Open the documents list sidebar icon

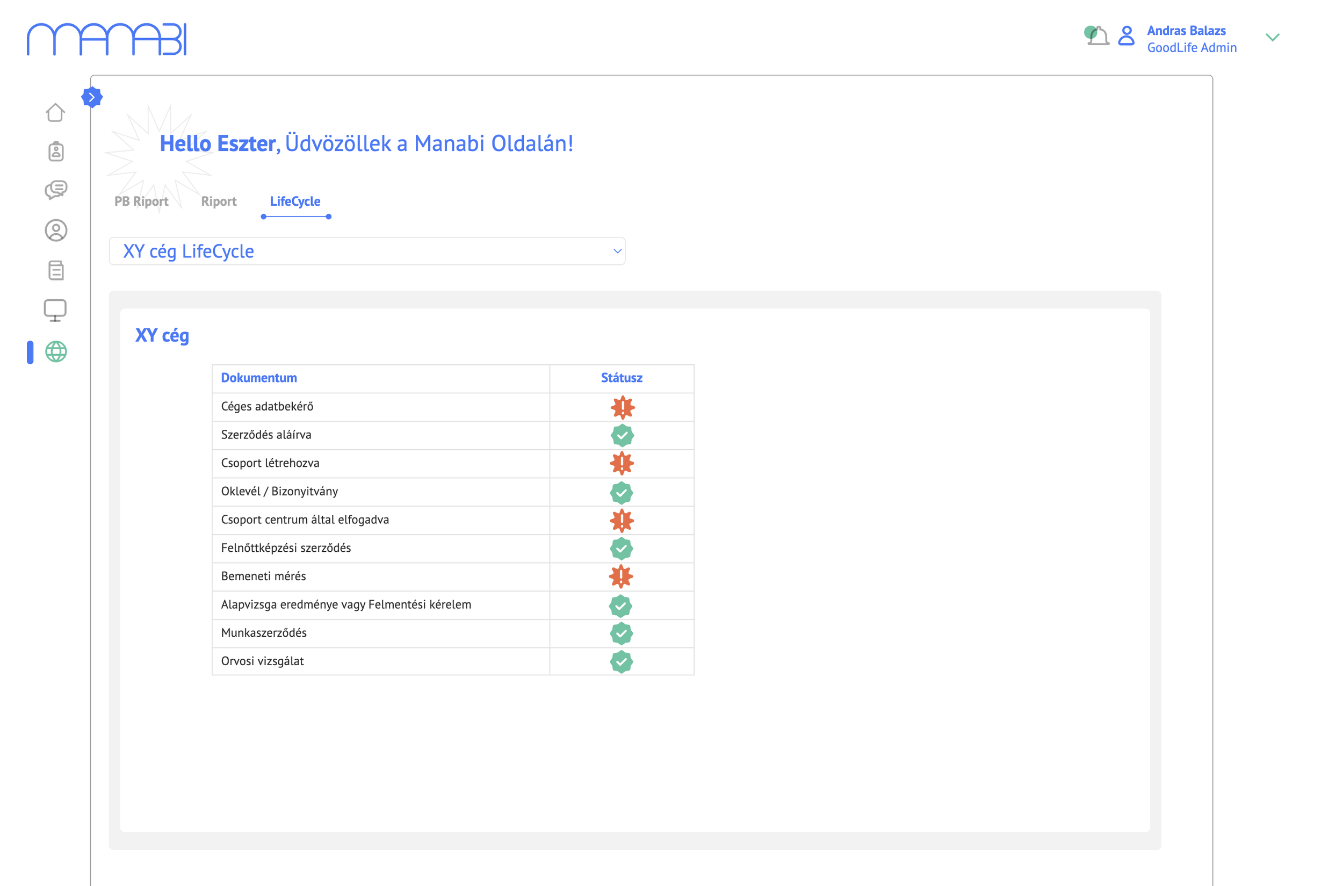pyautogui.click(x=56, y=270)
